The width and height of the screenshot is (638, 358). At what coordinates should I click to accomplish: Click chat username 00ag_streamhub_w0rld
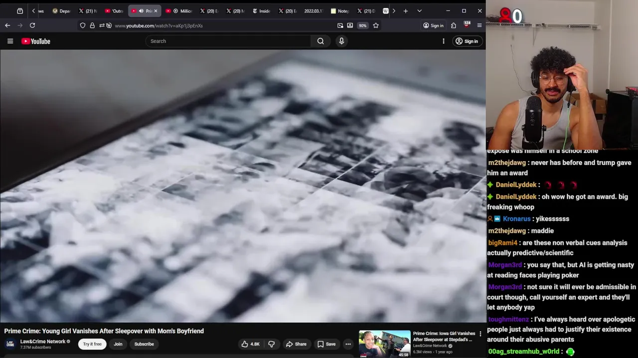pos(524,352)
